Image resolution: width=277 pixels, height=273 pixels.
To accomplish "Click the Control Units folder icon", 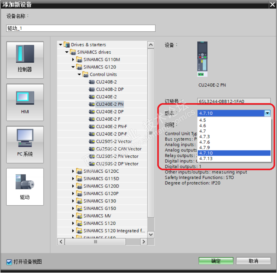I will click(x=85, y=74).
